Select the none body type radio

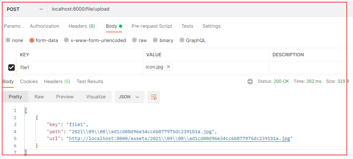tap(8, 40)
